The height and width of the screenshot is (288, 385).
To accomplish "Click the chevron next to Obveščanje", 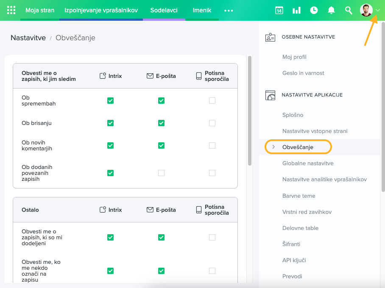I will click(x=273, y=147).
